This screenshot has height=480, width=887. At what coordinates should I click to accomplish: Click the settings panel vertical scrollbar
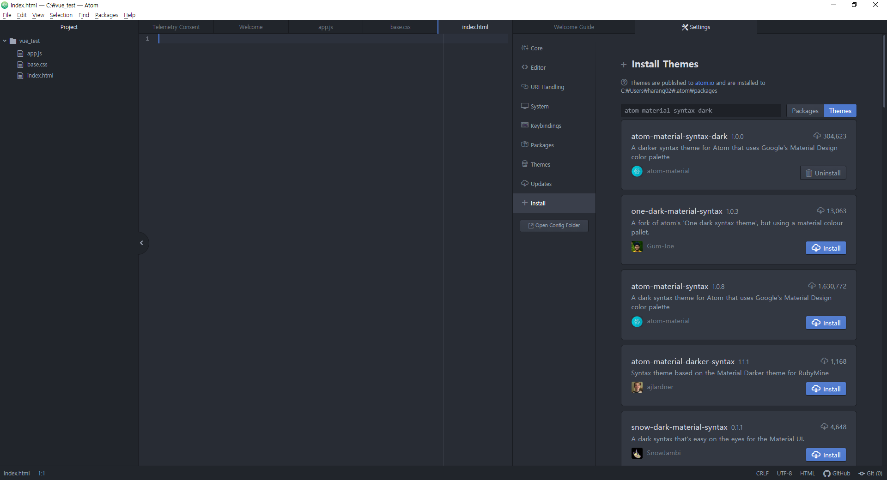tap(884, 72)
